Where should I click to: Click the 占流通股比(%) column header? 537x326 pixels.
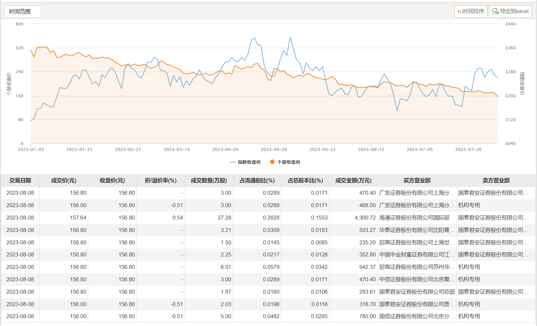pos(257,180)
